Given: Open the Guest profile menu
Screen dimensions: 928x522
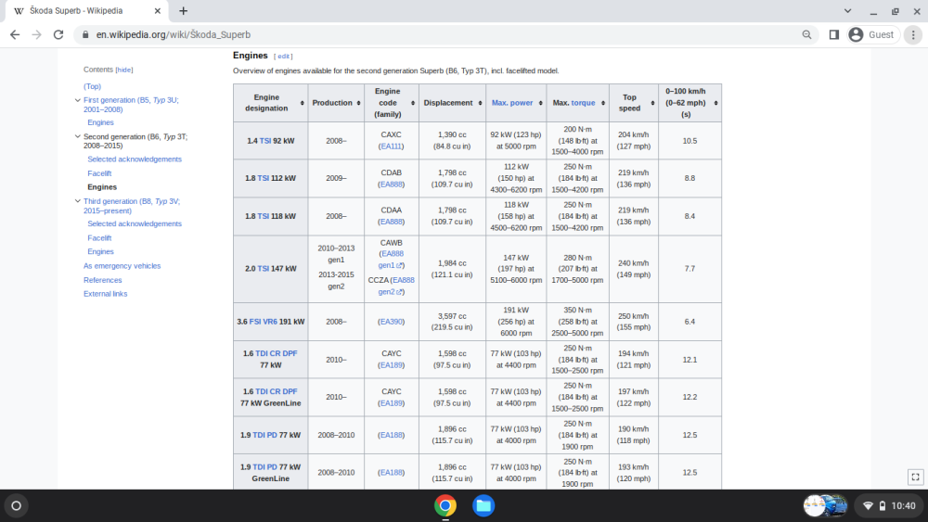Looking at the screenshot, I should pyautogui.click(x=871, y=35).
